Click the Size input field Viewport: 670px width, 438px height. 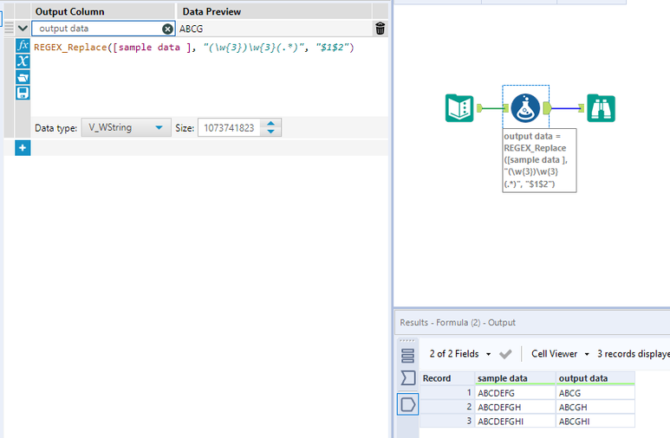coord(229,127)
